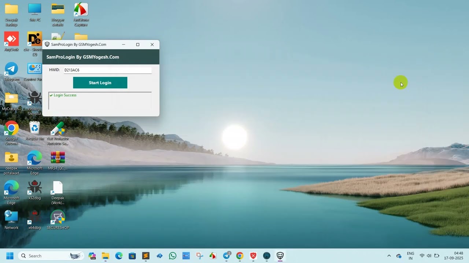469x263 pixels.
Task: Open the REC screen recorder taskbar icon
Action: [x=186, y=256]
